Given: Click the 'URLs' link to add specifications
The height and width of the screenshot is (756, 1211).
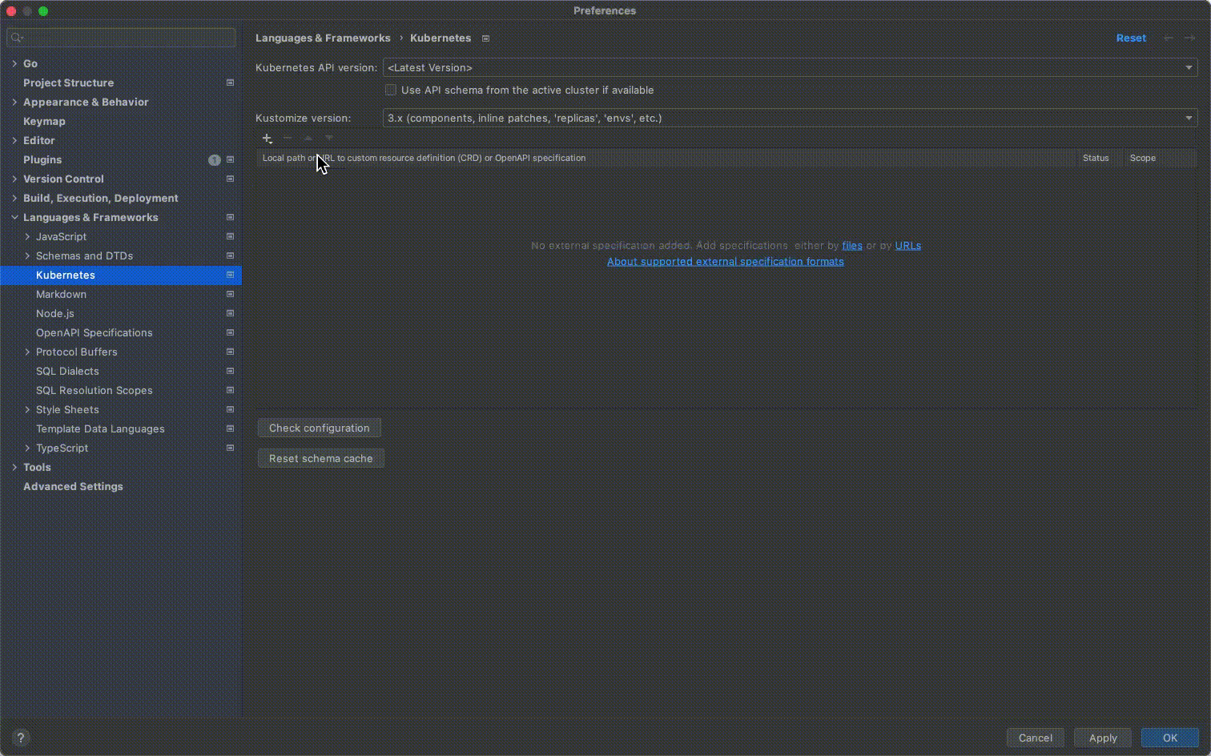Looking at the screenshot, I should (x=907, y=246).
